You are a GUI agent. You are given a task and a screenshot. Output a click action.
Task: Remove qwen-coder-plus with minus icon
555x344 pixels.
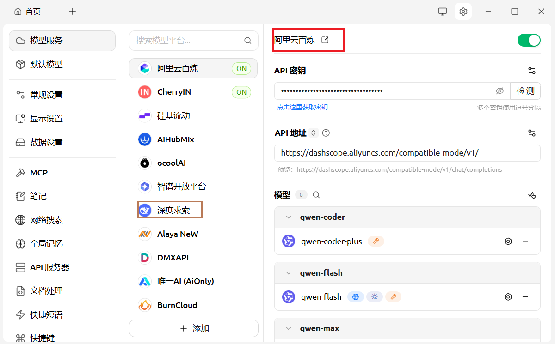(x=525, y=241)
